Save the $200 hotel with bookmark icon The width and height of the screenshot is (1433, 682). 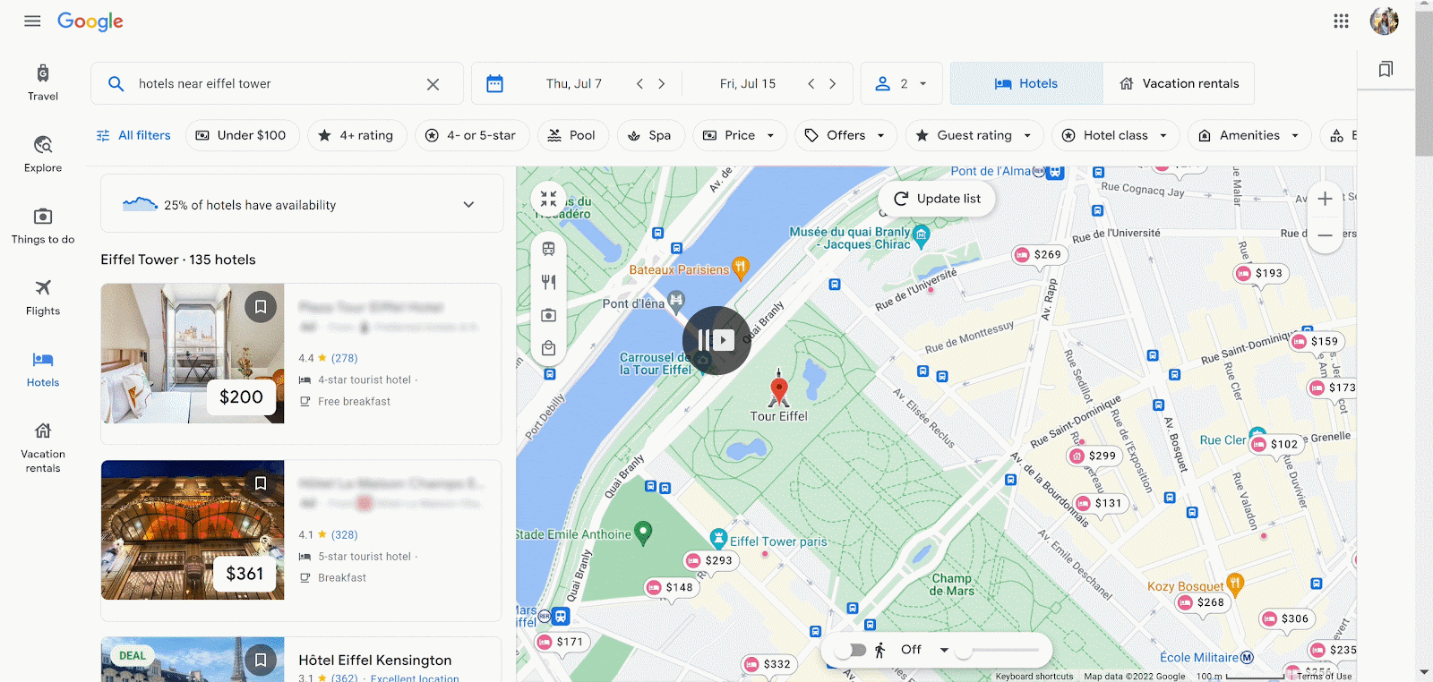(261, 307)
